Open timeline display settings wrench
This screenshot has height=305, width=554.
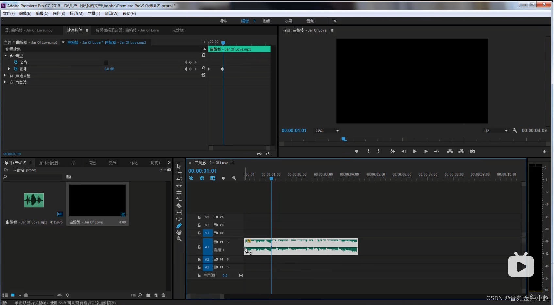234,178
